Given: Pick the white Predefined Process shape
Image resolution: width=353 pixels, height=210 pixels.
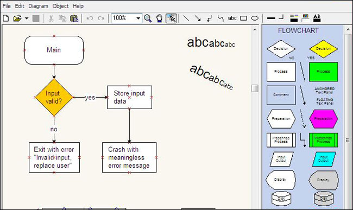Looking at the screenshot, I should point(281,140).
